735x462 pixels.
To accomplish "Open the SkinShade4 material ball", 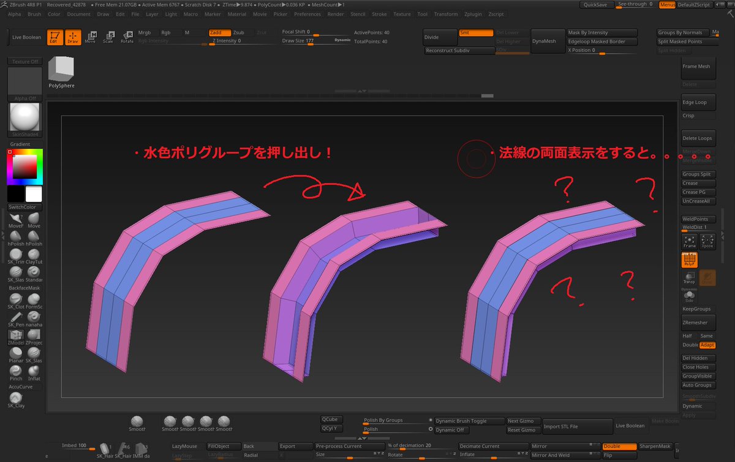I will pyautogui.click(x=25, y=120).
